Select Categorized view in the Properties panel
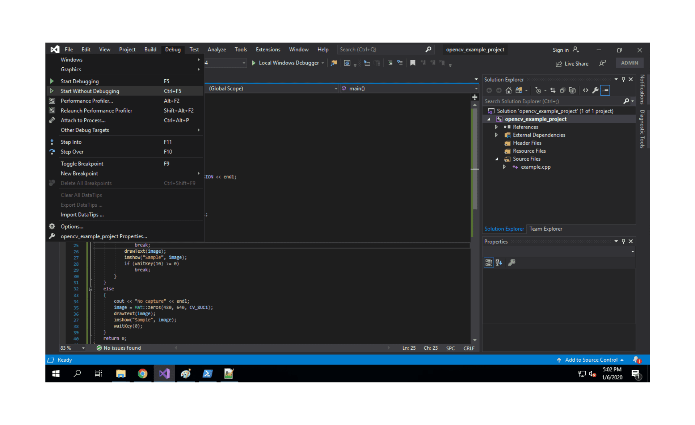695x425 pixels. [489, 262]
